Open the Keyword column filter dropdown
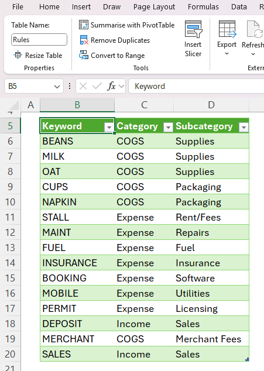This screenshot has height=371, width=264. pos(109,128)
